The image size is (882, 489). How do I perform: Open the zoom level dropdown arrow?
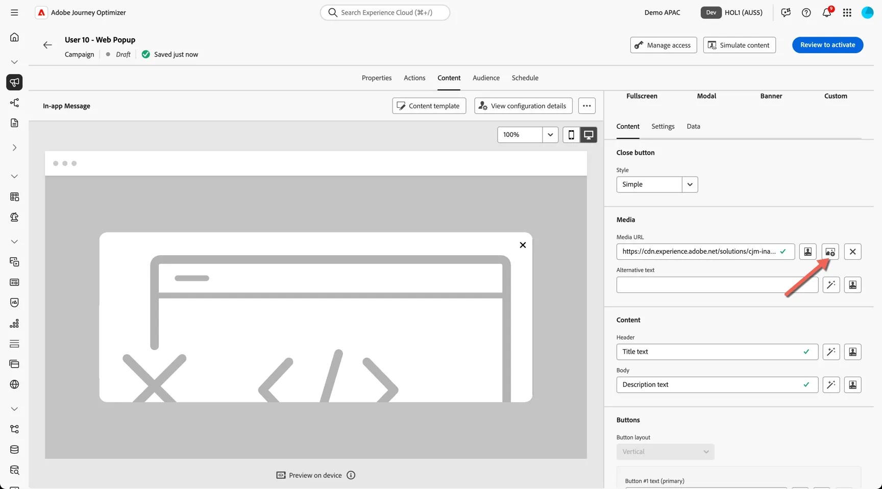click(550, 135)
